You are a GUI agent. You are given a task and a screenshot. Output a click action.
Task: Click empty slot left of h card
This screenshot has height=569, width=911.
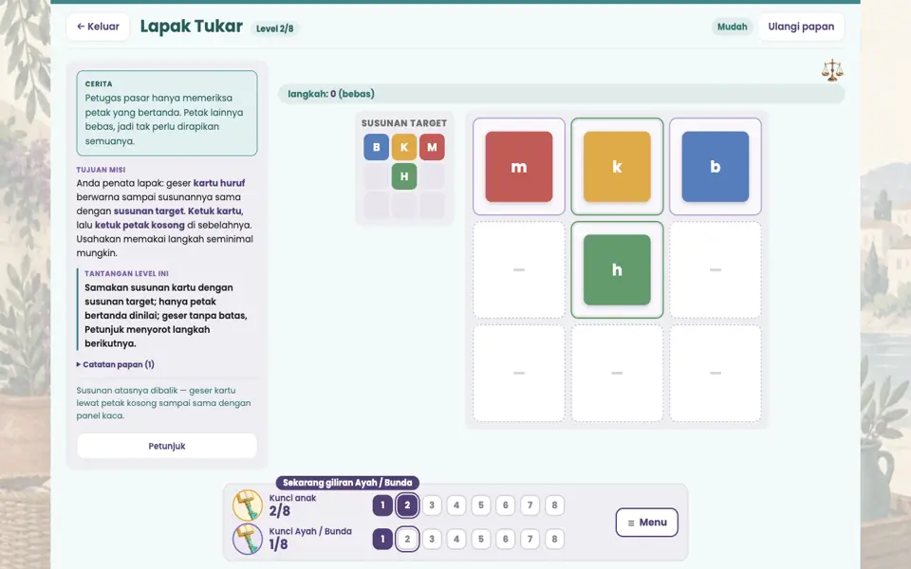519,270
